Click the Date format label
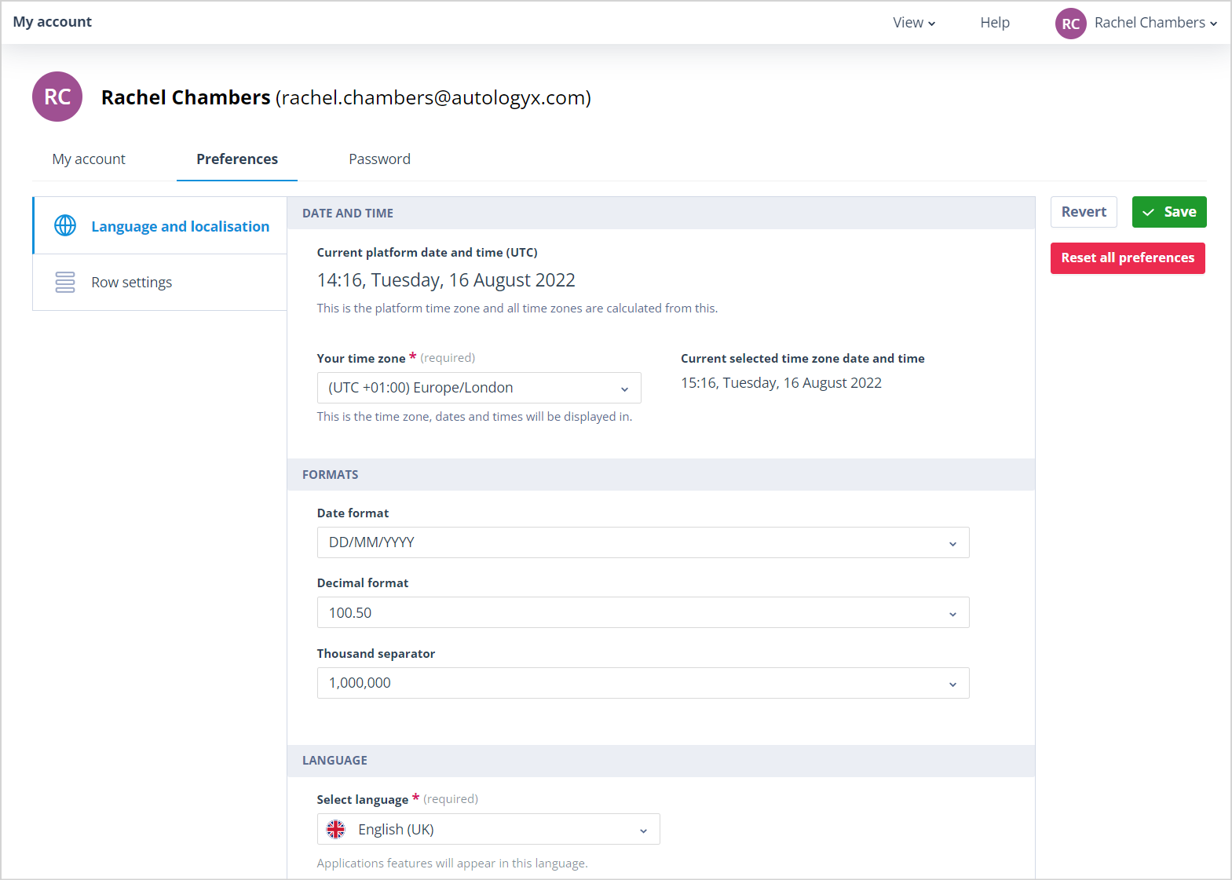Viewport: 1232px width, 880px height. click(353, 513)
